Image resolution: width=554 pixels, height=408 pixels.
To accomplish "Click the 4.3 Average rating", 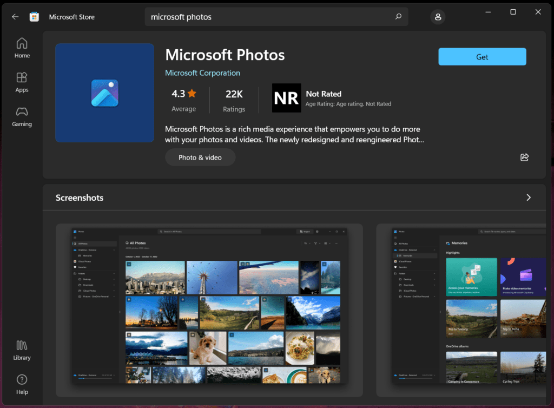I will 184,100.
